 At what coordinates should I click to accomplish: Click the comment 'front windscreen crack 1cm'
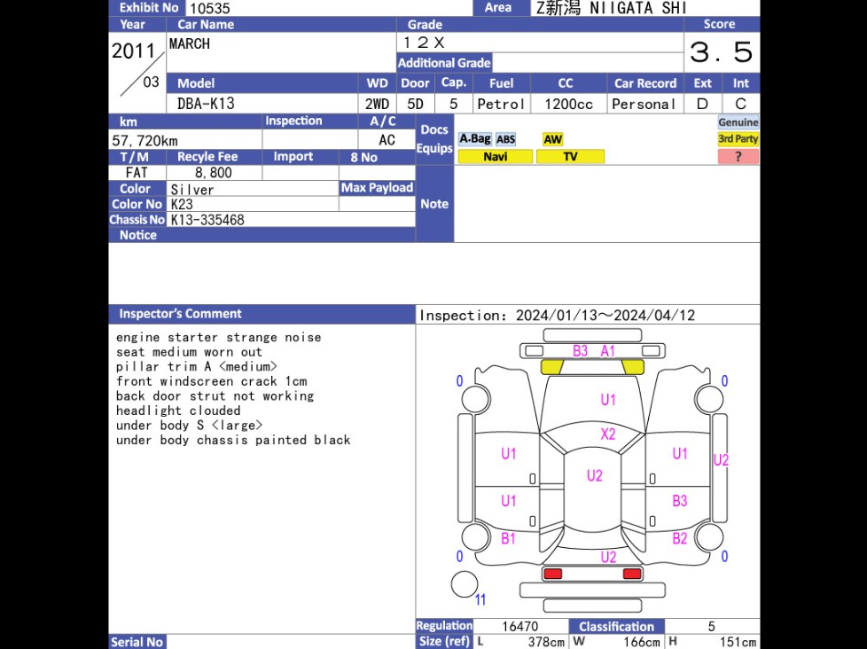pos(211,381)
